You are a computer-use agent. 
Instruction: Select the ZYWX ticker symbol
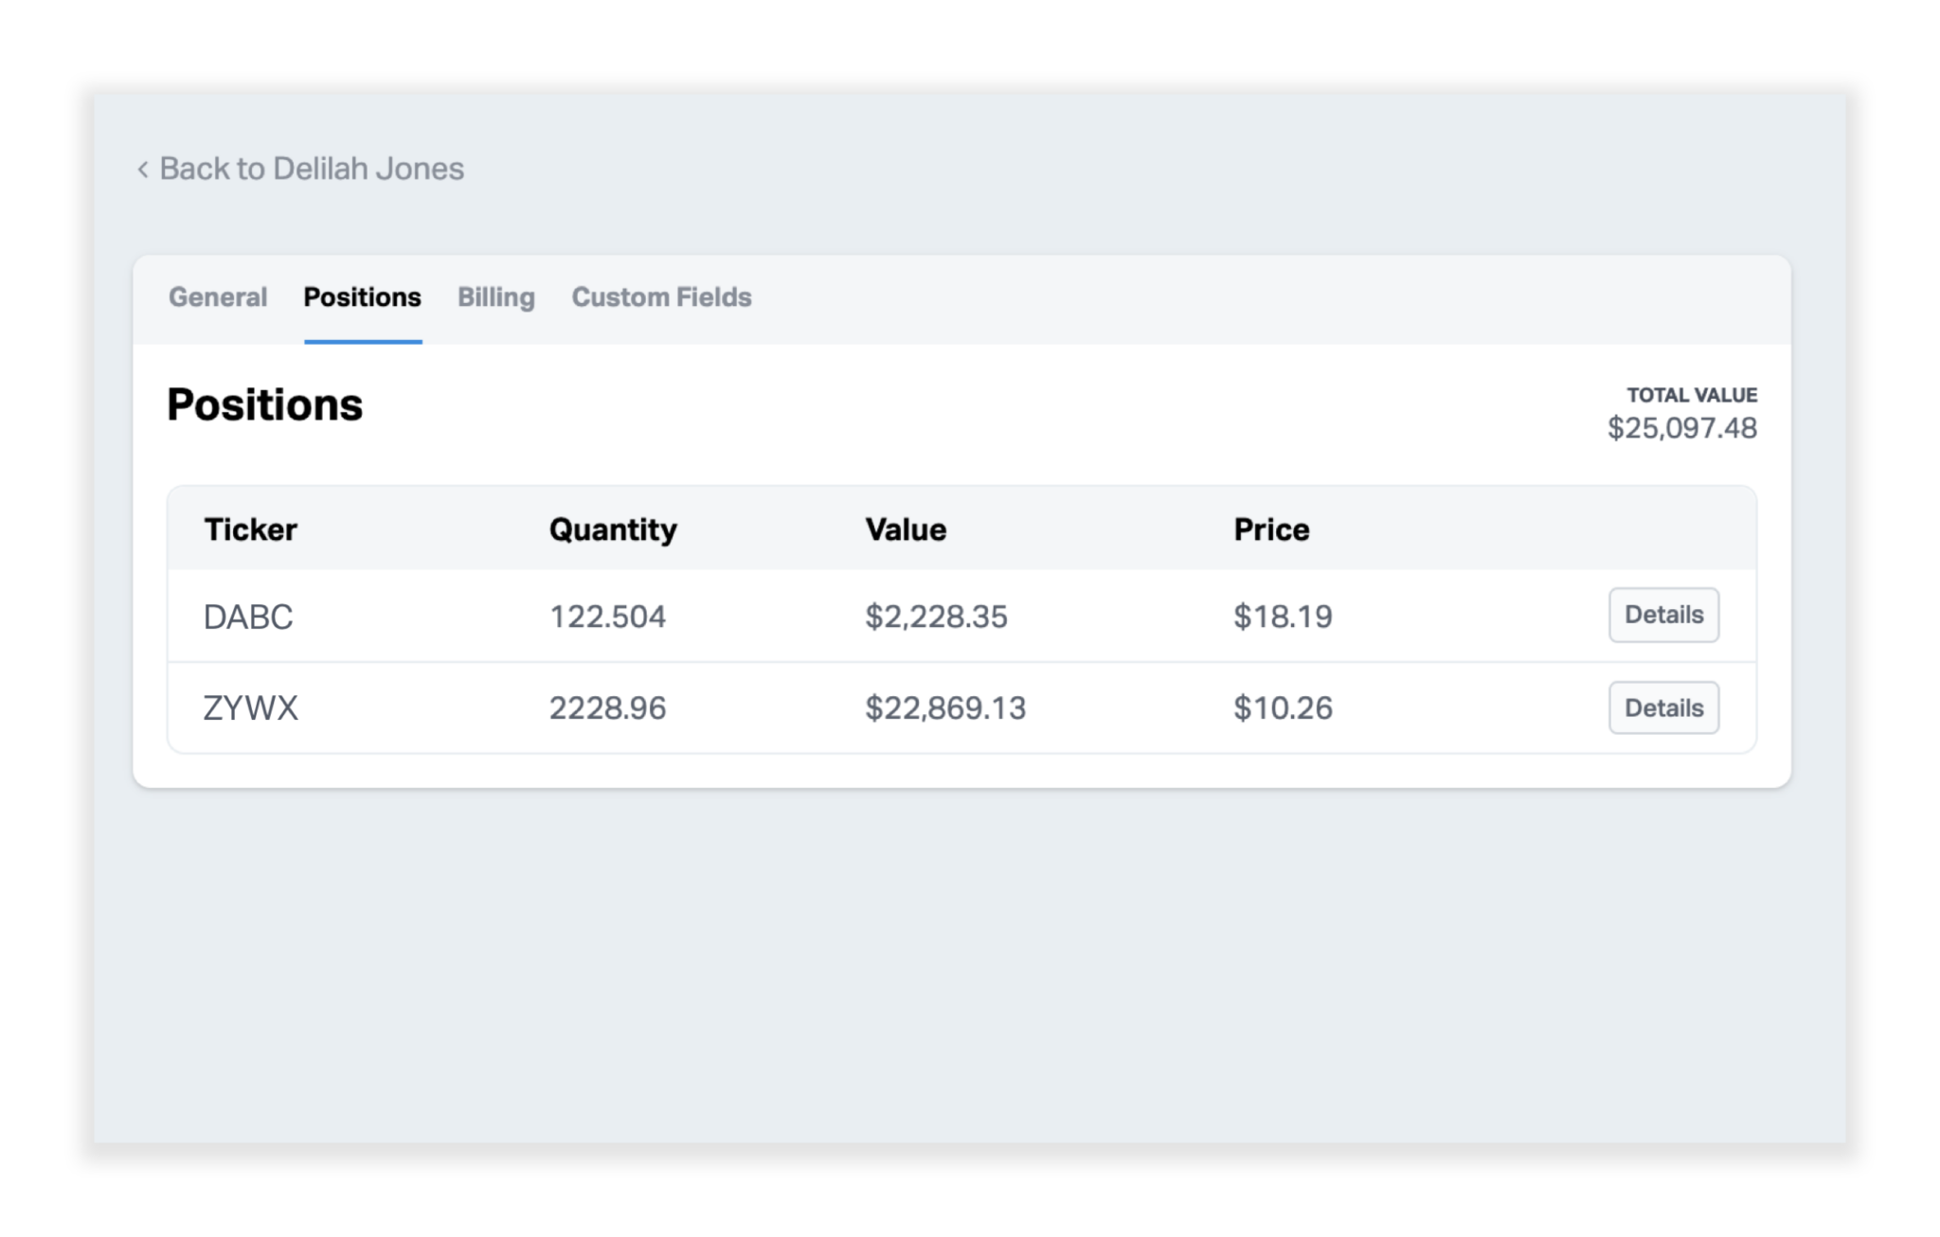point(249,708)
